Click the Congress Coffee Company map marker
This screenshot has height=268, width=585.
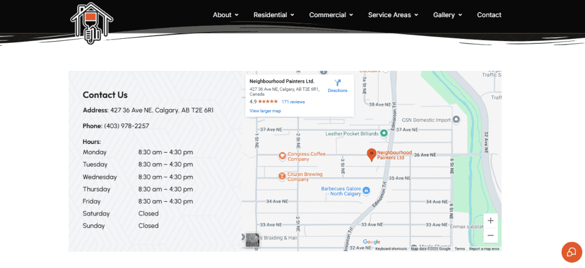coord(282,156)
